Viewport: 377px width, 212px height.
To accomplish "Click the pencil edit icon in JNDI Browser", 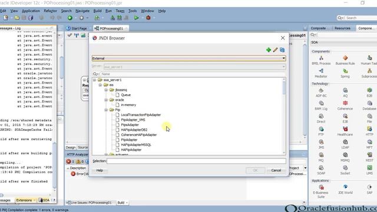I will (275, 49).
